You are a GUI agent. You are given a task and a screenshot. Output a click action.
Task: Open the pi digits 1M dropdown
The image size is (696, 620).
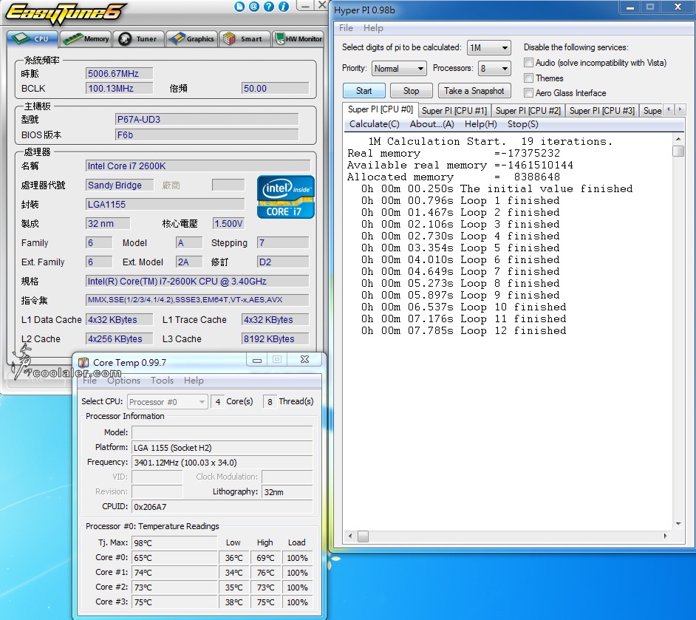488,47
